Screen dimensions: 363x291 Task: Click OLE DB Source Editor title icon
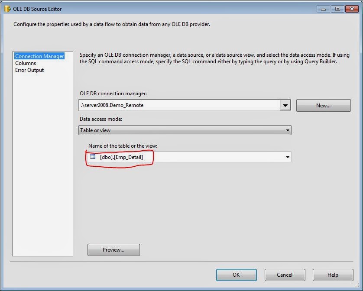(7, 9)
